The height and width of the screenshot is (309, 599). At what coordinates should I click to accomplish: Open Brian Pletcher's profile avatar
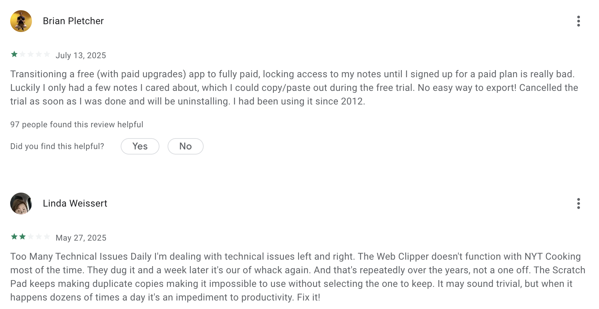[x=21, y=21]
